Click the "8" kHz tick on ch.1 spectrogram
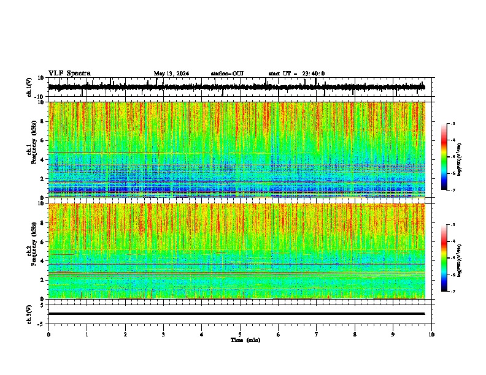 tap(43, 121)
